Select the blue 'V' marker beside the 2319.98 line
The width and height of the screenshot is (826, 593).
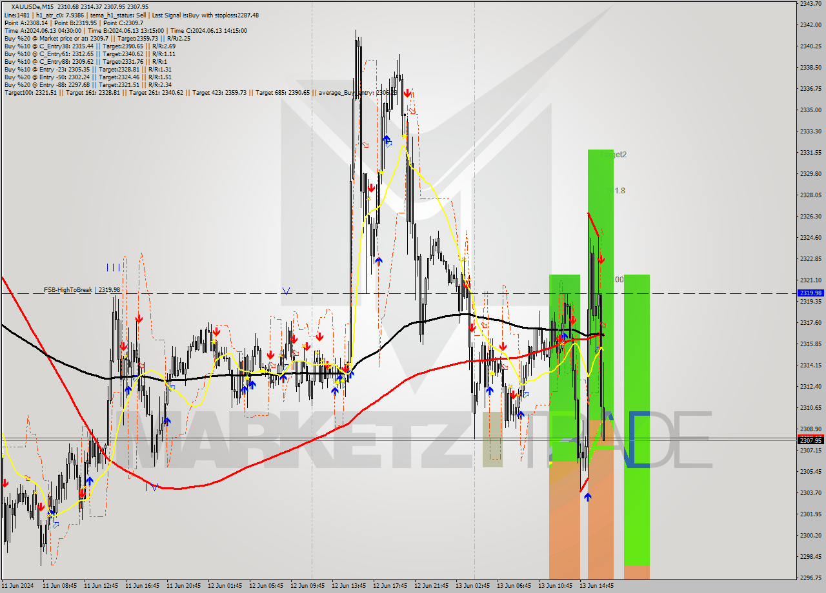[286, 291]
